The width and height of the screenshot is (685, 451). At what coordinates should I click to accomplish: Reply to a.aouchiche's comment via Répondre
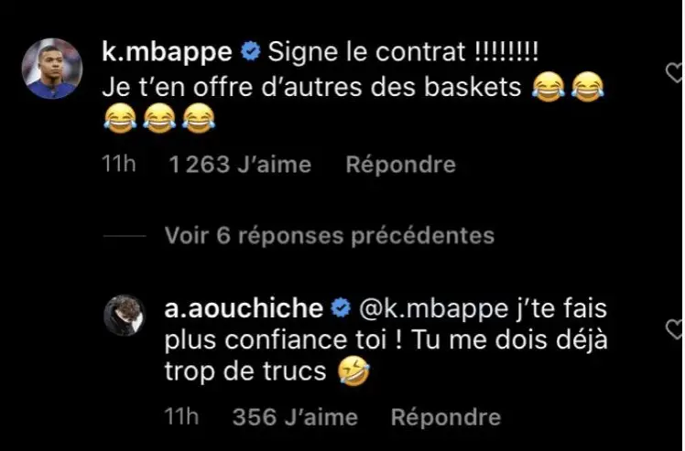pyautogui.click(x=446, y=417)
